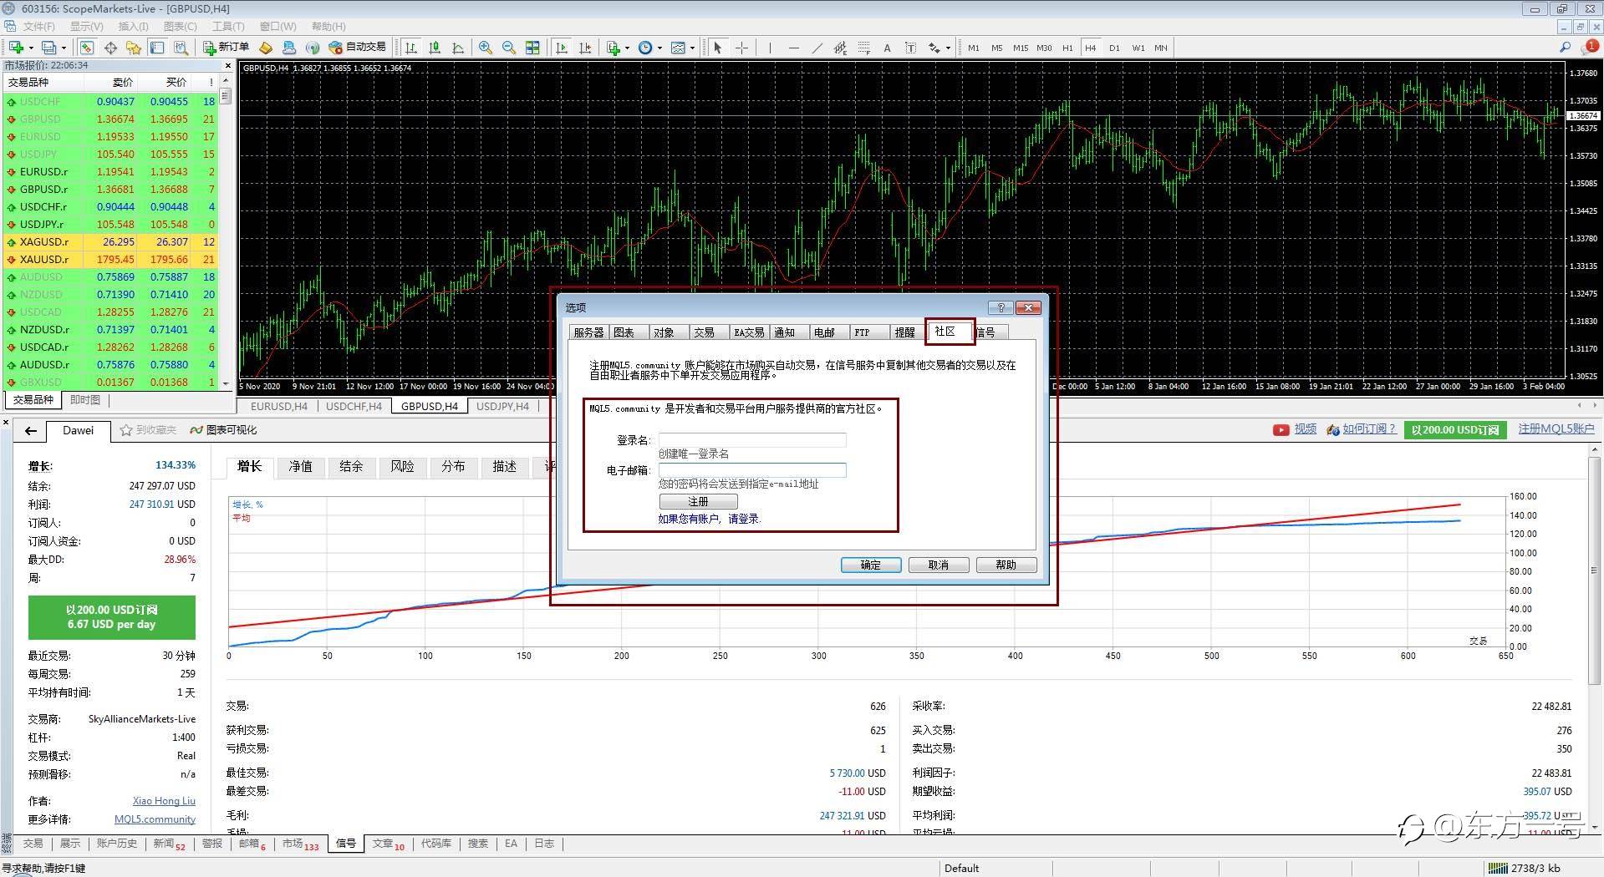
Task: Expand the profiles dropdown arrow
Action: click(x=64, y=48)
